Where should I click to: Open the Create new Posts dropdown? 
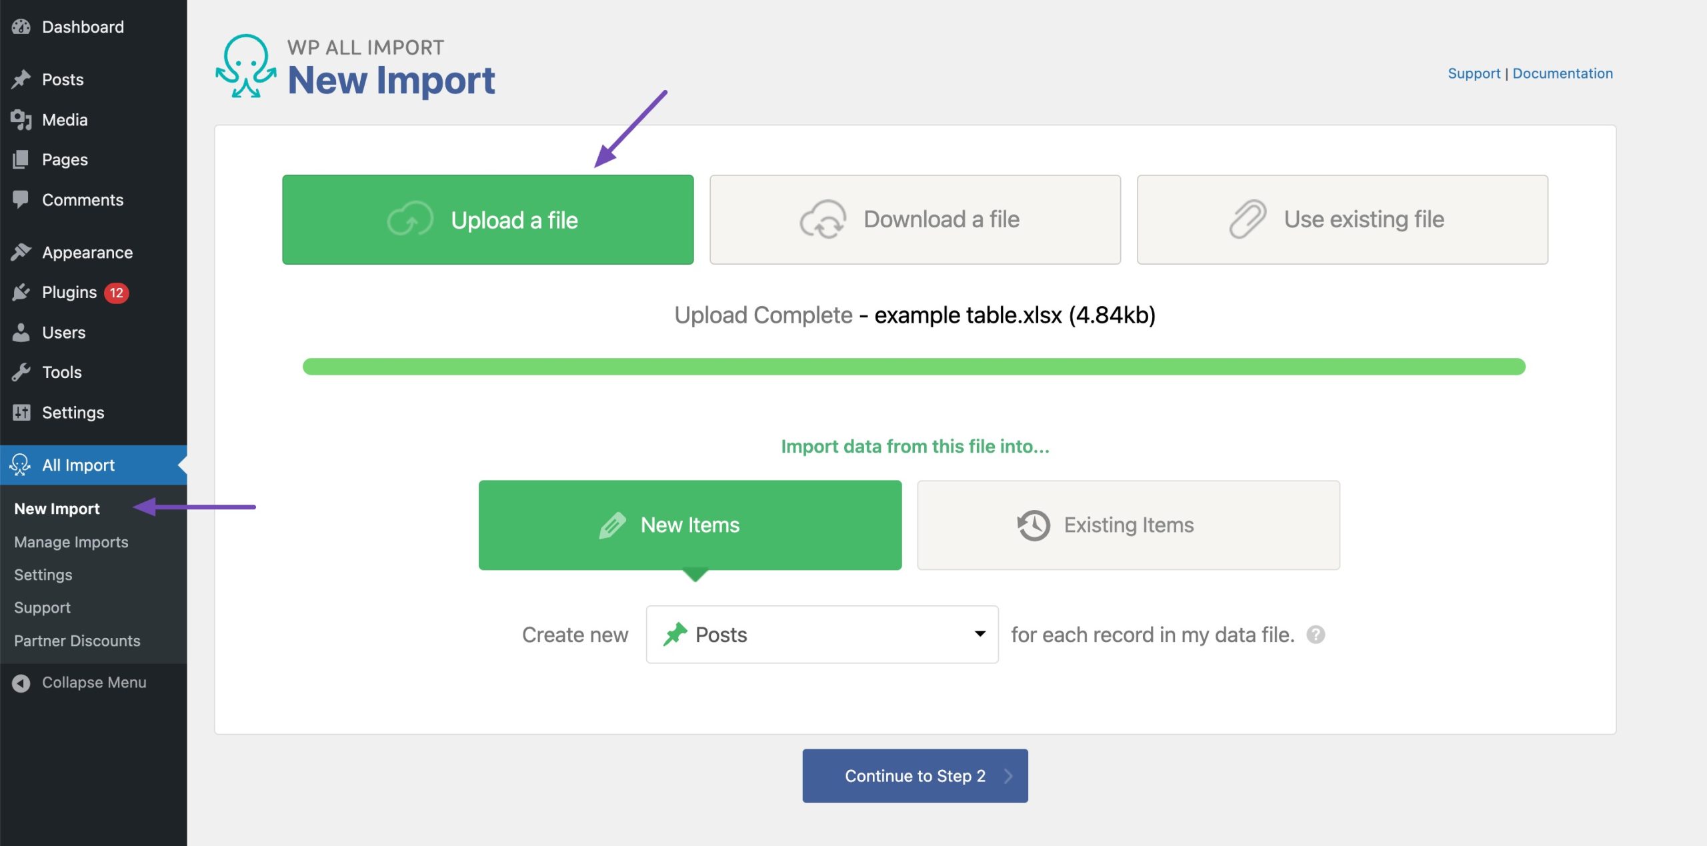[x=822, y=634]
